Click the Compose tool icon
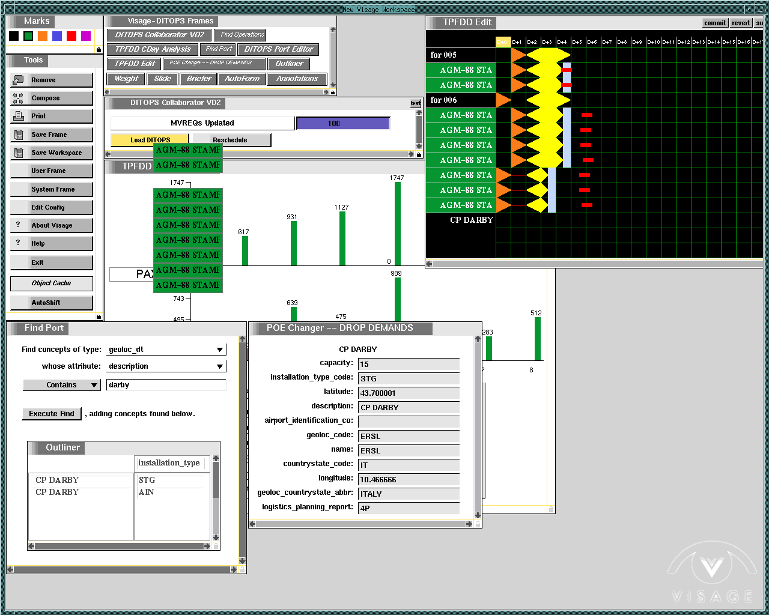The image size is (769, 615). pyautogui.click(x=18, y=98)
